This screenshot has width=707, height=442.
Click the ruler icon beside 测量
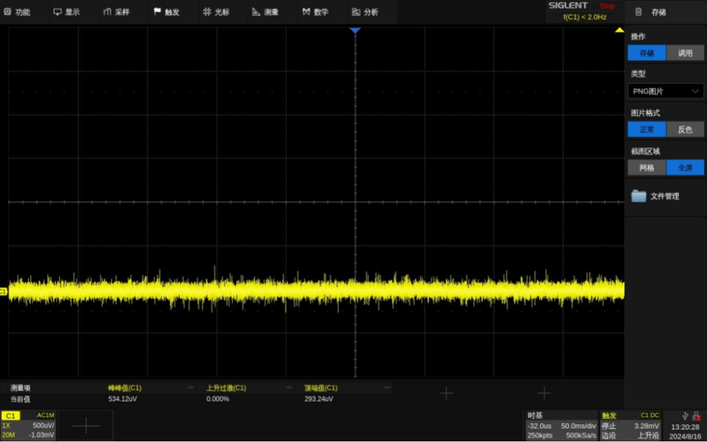click(256, 12)
